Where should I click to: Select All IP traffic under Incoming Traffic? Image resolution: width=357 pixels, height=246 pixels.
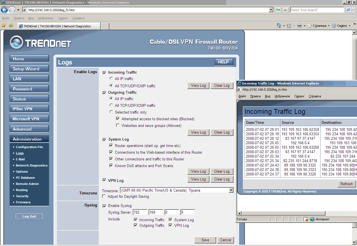click(111, 79)
